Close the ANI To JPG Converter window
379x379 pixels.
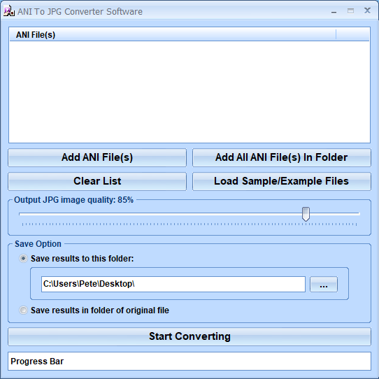tap(367, 10)
